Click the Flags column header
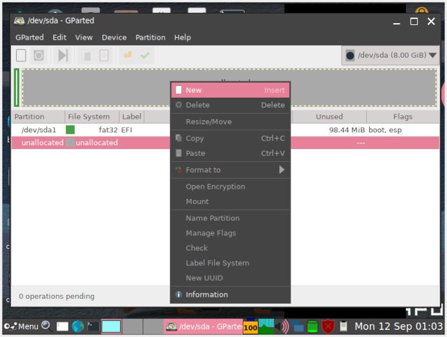This screenshot has height=337, width=447. click(403, 116)
